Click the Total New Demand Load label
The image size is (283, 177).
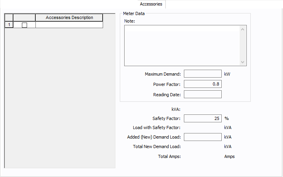tap(156, 147)
